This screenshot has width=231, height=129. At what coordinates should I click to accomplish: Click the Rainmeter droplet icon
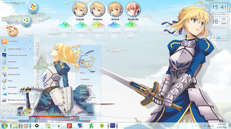click(x=4, y=87)
